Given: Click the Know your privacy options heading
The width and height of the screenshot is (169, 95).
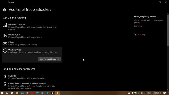Looking at the screenshot, I should pyautogui.click(x=145, y=17).
